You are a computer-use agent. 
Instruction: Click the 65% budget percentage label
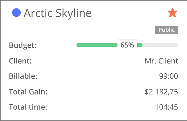(127, 45)
